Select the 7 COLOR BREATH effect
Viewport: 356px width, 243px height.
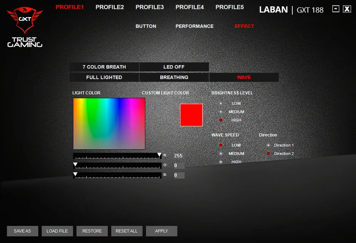(104, 67)
